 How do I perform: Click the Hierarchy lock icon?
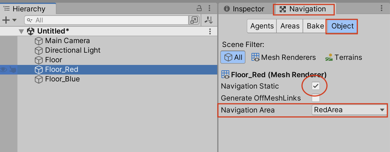(199, 8)
